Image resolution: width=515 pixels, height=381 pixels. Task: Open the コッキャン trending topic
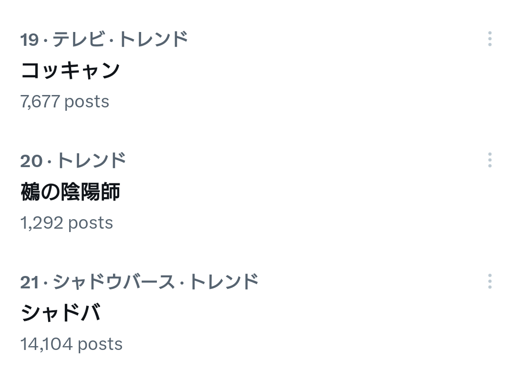pos(71,71)
